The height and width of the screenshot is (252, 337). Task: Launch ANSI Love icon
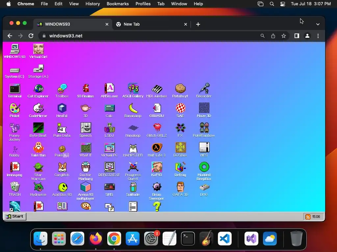(109, 91)
